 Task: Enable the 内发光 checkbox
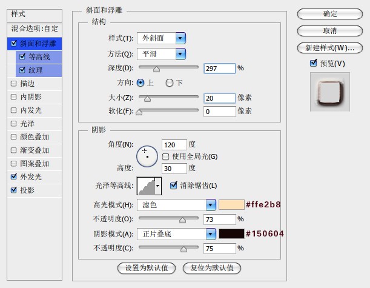pos(14,110)
